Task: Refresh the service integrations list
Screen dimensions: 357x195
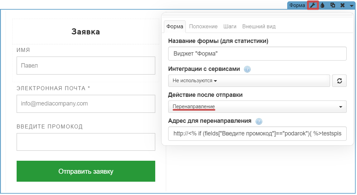Action: click(339, 81)
